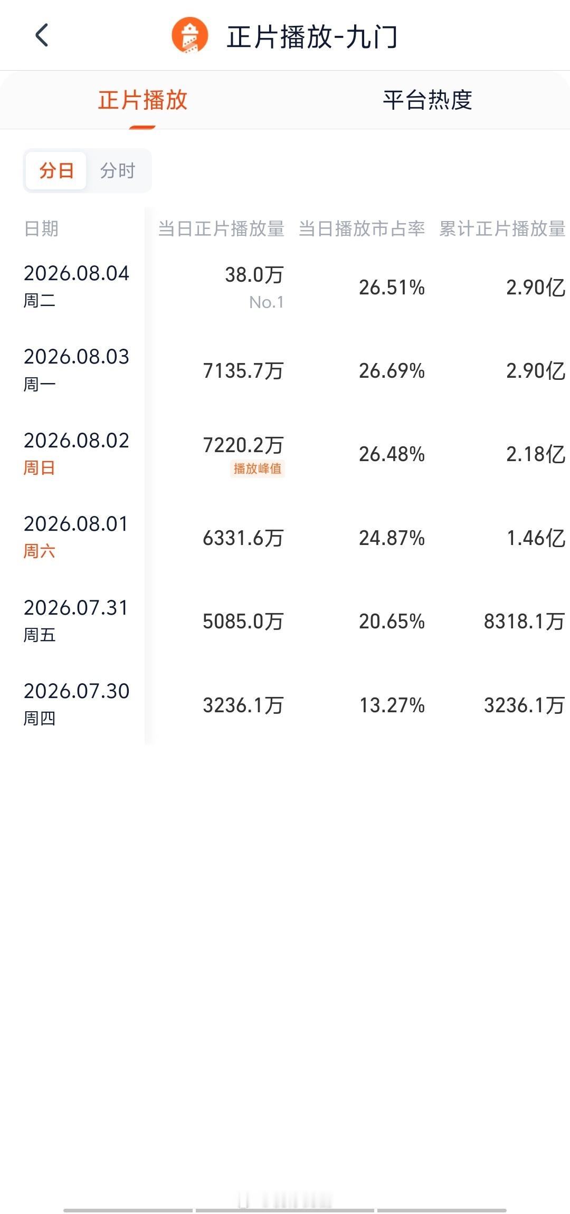
Task: Toggle to 分日 daily view
Action: pyautogui.click(x=56, y=170)
